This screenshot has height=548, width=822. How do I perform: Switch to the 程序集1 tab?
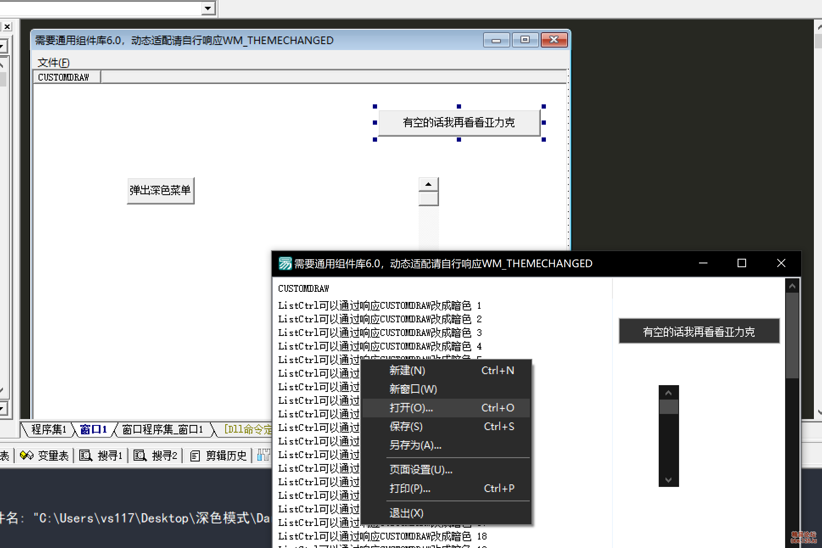[x=49, y=429]
